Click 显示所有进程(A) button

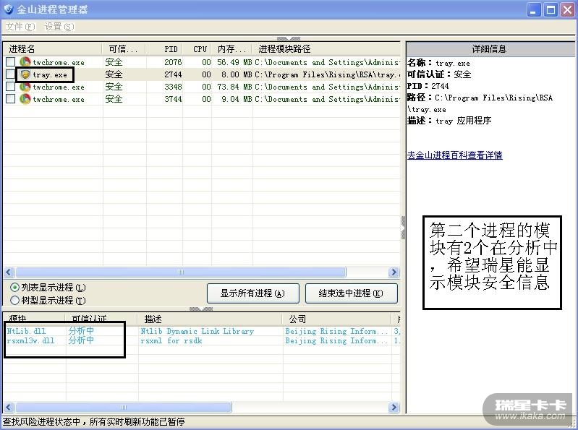253,293
